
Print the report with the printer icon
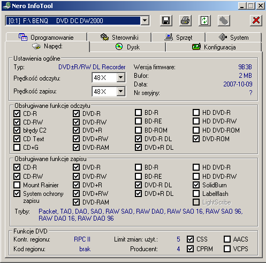(x=185, y=21)
